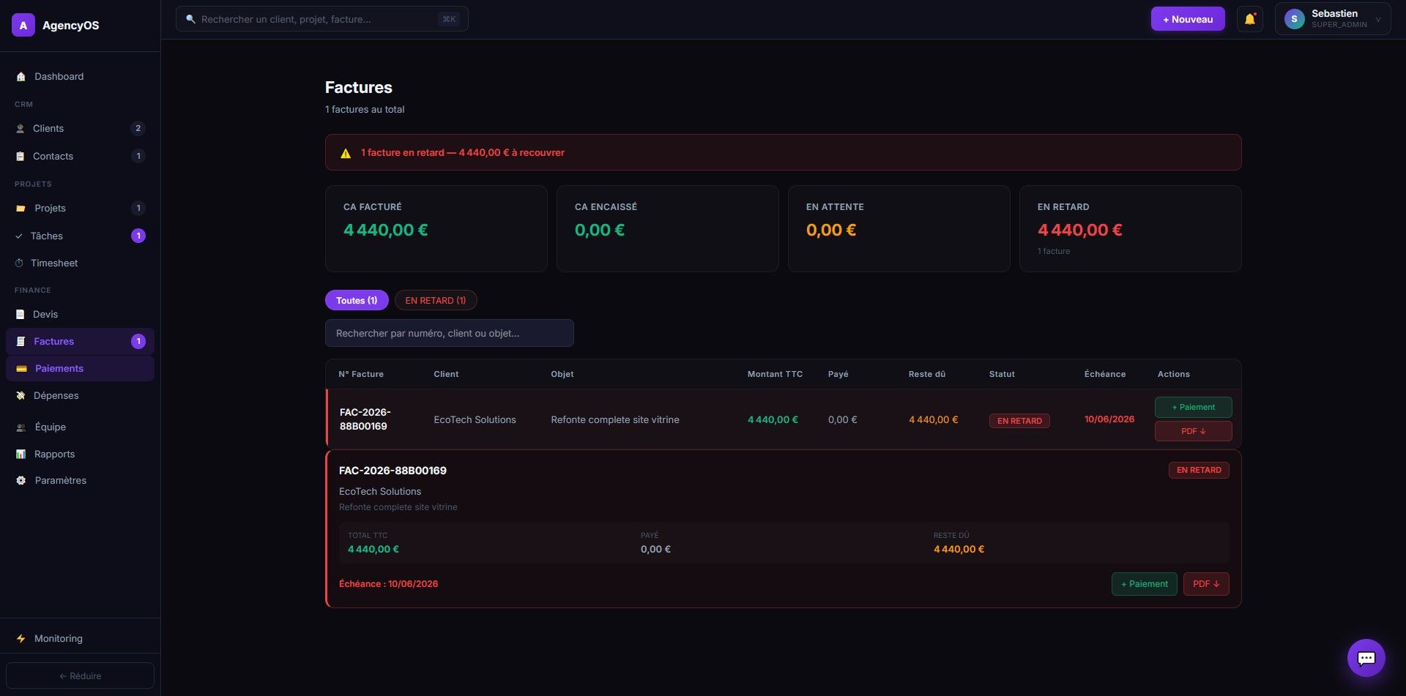The image size is (1406, 696).
Task: Open the Clients badge count 2
Action: point(138,128)
